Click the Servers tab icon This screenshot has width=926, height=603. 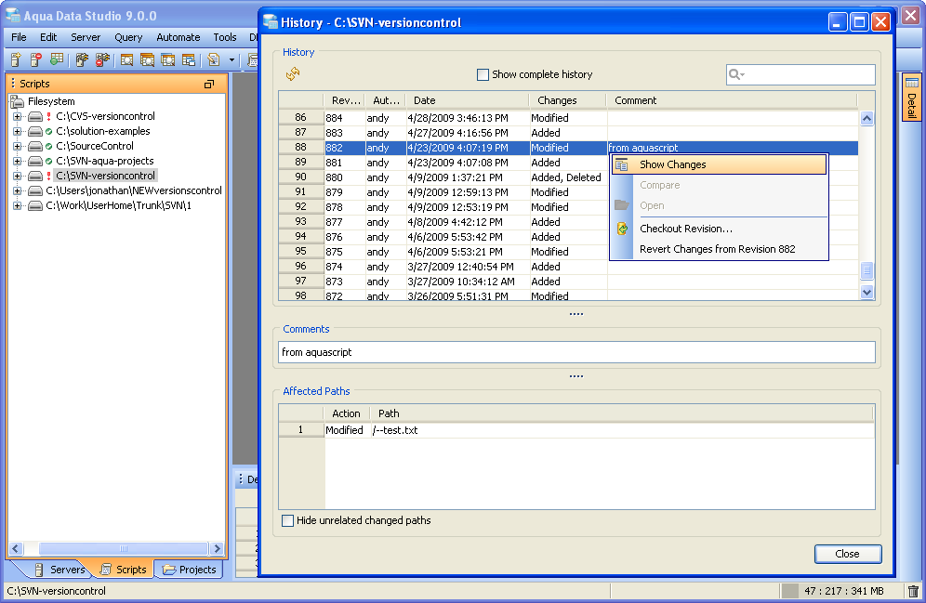pyautogui.click(x=39, y=570)
